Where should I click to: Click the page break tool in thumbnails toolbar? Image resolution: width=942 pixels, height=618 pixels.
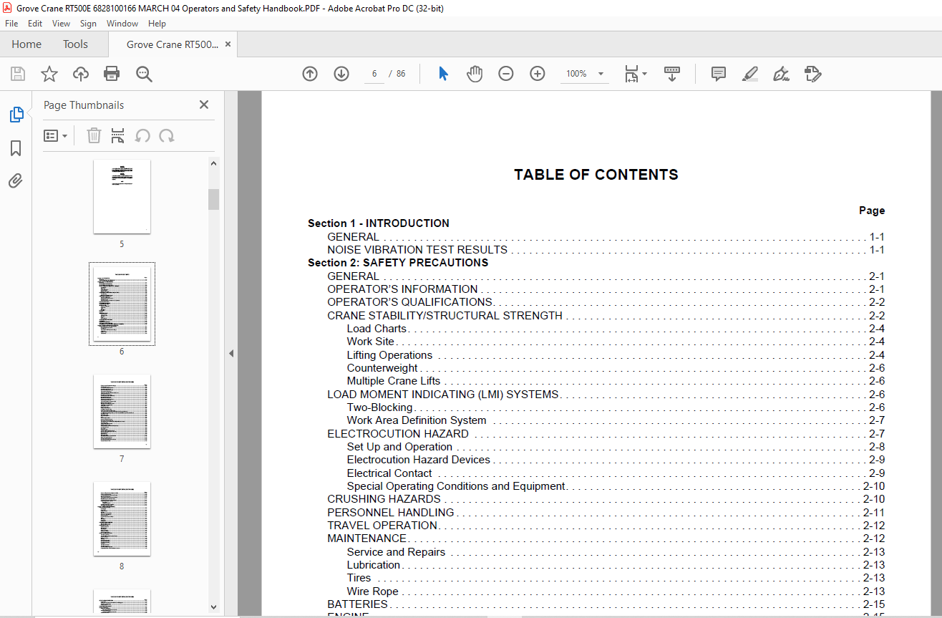coord(118,135)
